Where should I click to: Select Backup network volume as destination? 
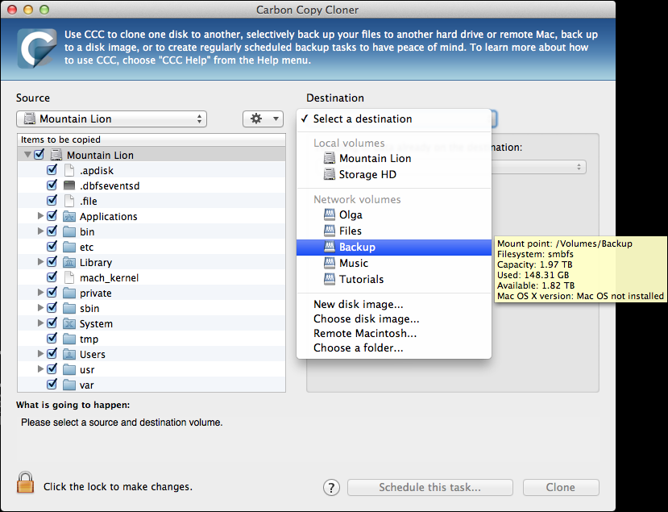(x=394, y=248)
